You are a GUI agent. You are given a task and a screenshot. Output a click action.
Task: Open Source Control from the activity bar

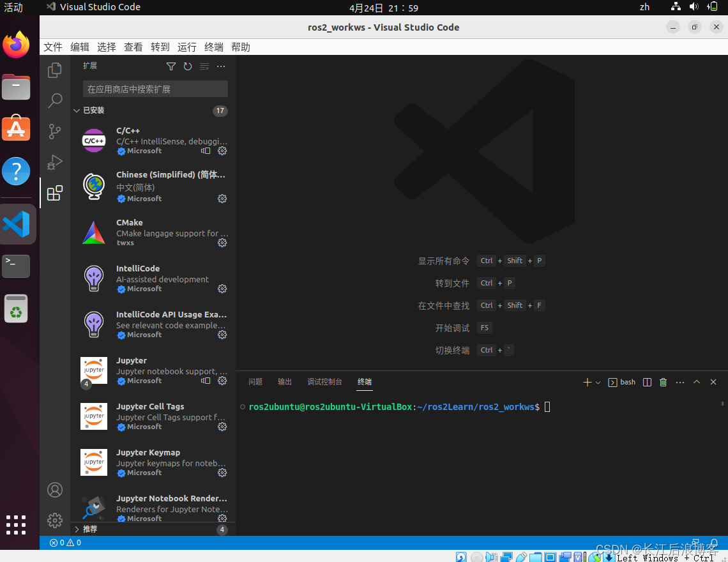[x=54, y=131]
